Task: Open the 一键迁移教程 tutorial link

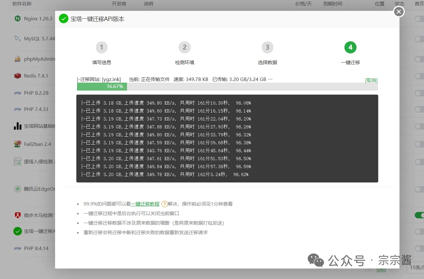Action: [x=145, y=204]
